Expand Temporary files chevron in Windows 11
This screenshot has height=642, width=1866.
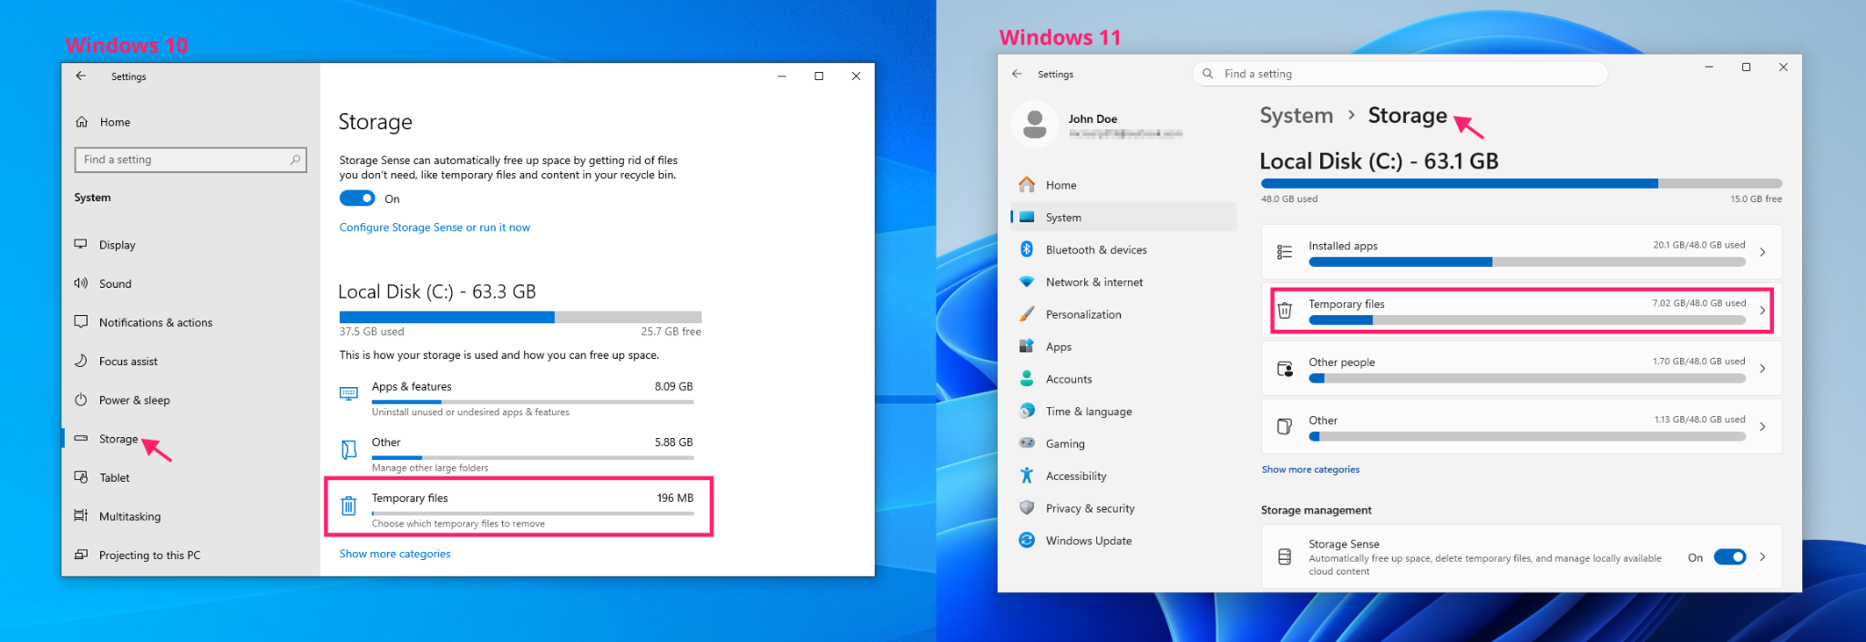pos(1763,311)
